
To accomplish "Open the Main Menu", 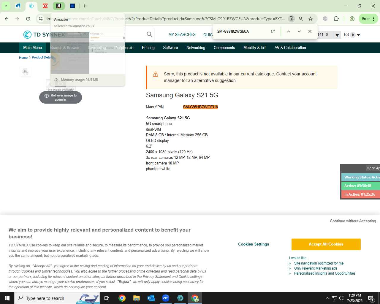I will [x=33, y=47].
